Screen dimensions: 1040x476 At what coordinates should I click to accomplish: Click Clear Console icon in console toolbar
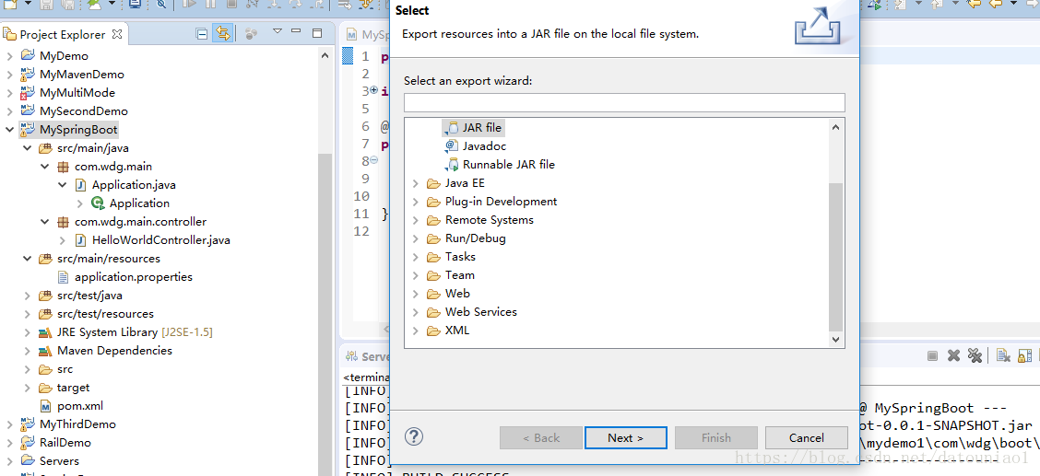pyautogui.click(x=1003, y=356)
